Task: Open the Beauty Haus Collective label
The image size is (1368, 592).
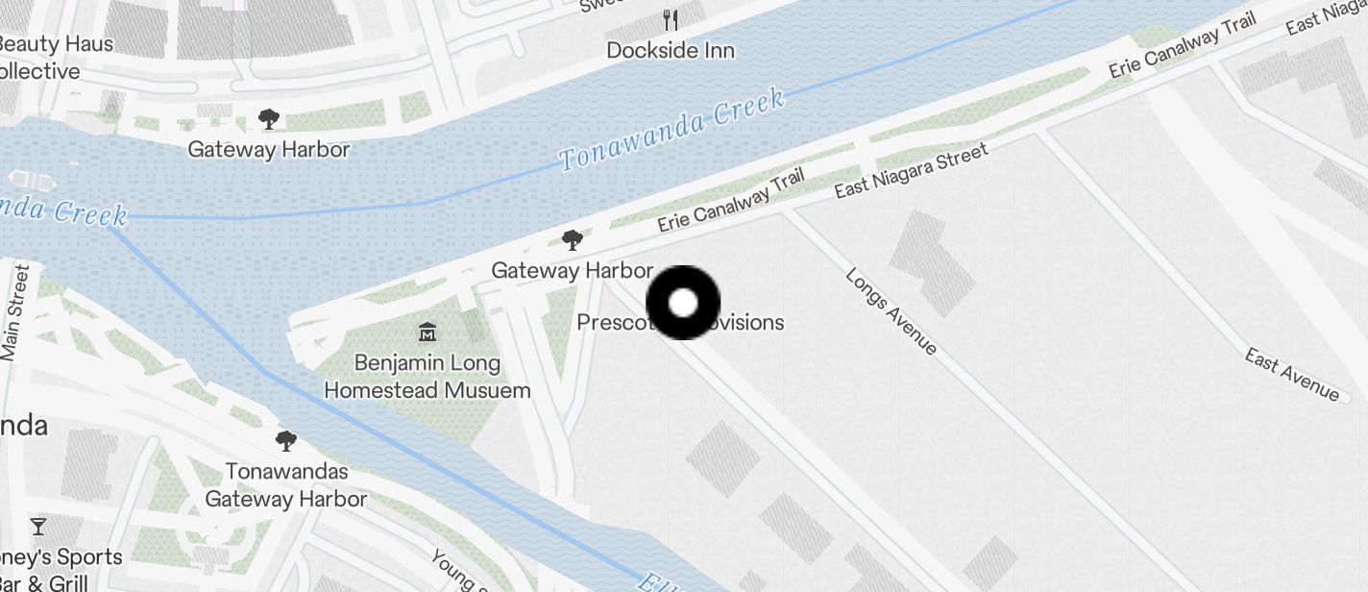Action: tap(53, 58)
